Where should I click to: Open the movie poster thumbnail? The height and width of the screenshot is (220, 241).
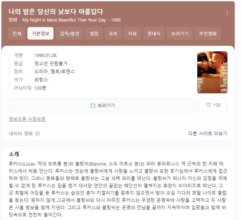click(212, 72)
